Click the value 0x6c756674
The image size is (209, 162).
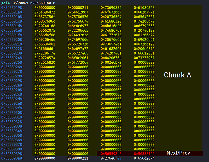[78, 21]
